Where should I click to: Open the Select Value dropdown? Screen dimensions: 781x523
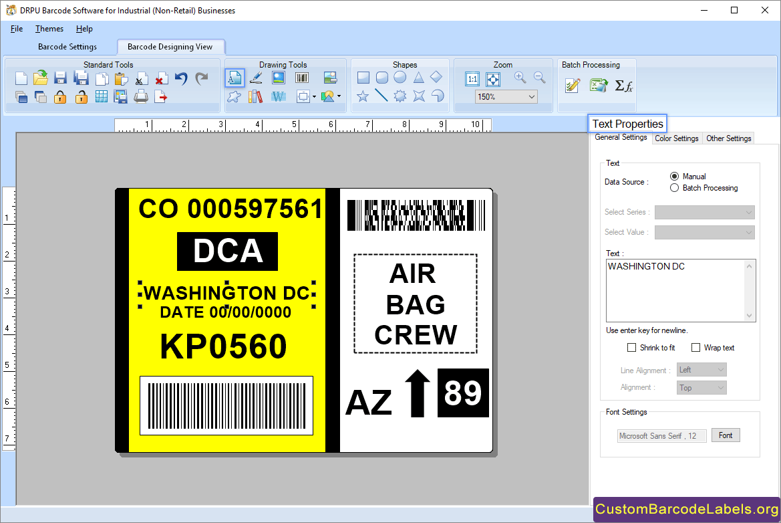704,232
